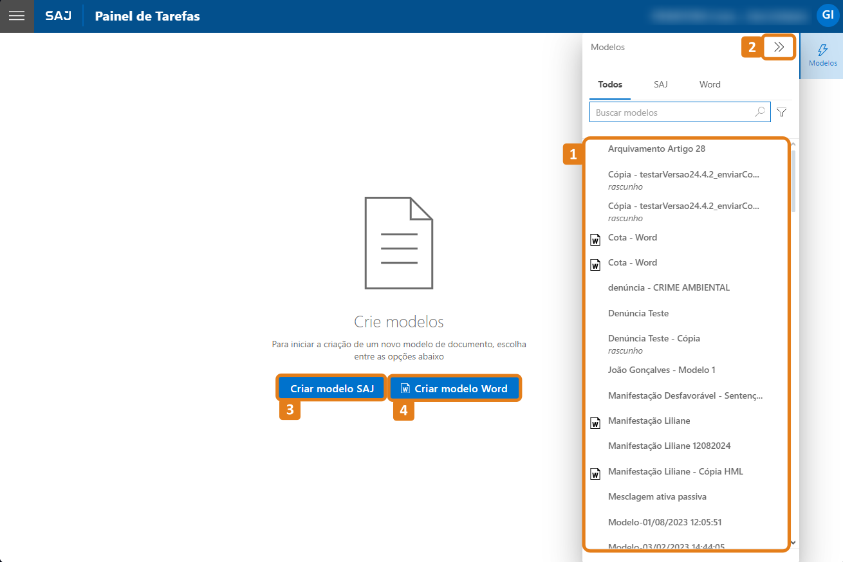843x562 pixels.
Task: Select Mesclagem ativa passiva model
Action: pos(657,496)
